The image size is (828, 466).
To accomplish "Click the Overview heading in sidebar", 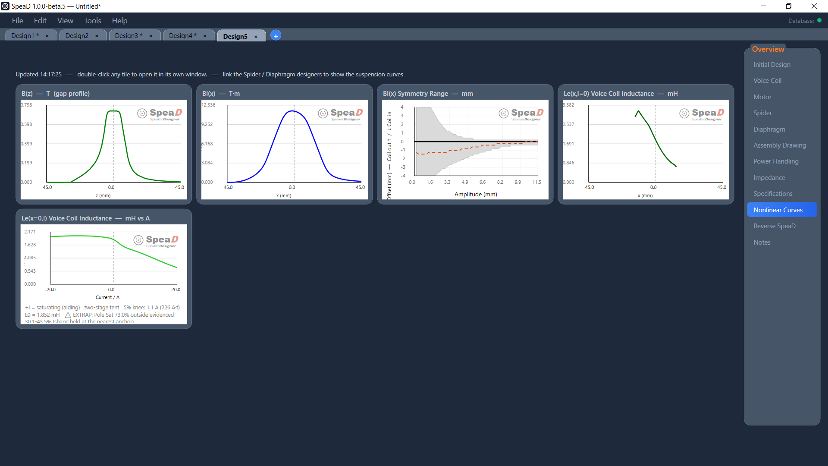I will coord(768,49).
